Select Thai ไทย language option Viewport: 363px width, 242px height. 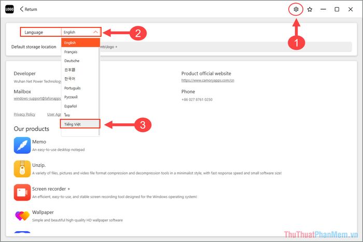80,115
